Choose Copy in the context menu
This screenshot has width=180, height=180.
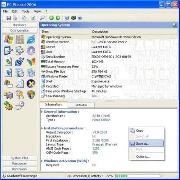coord(147,131)
